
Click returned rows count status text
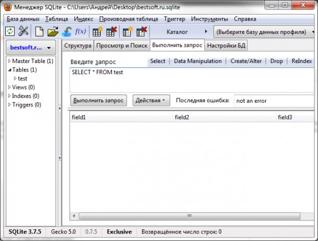[x=181, y=231]
